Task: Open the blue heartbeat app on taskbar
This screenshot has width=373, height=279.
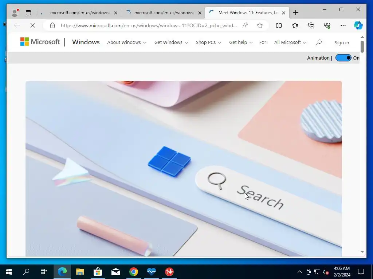Action: click(x=151, y=272)
